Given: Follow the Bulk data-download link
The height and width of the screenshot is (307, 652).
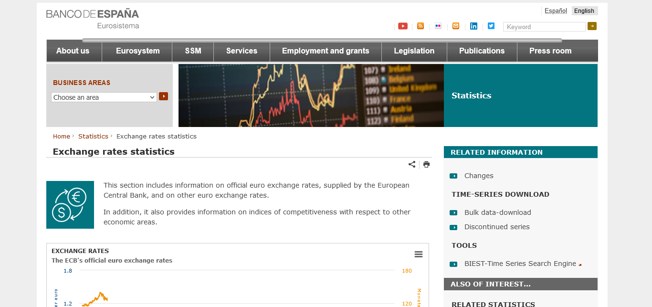Looking at the screenshot, I should pyautogui.click(x=497, y=212).
